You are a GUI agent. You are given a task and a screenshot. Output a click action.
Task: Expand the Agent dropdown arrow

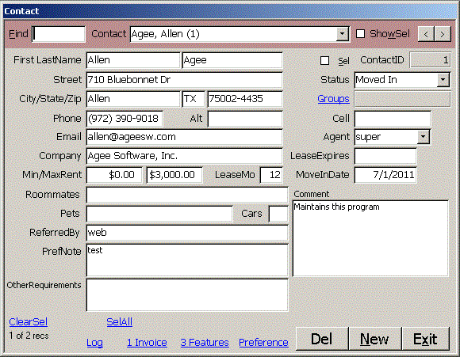[x=423, y=137]
